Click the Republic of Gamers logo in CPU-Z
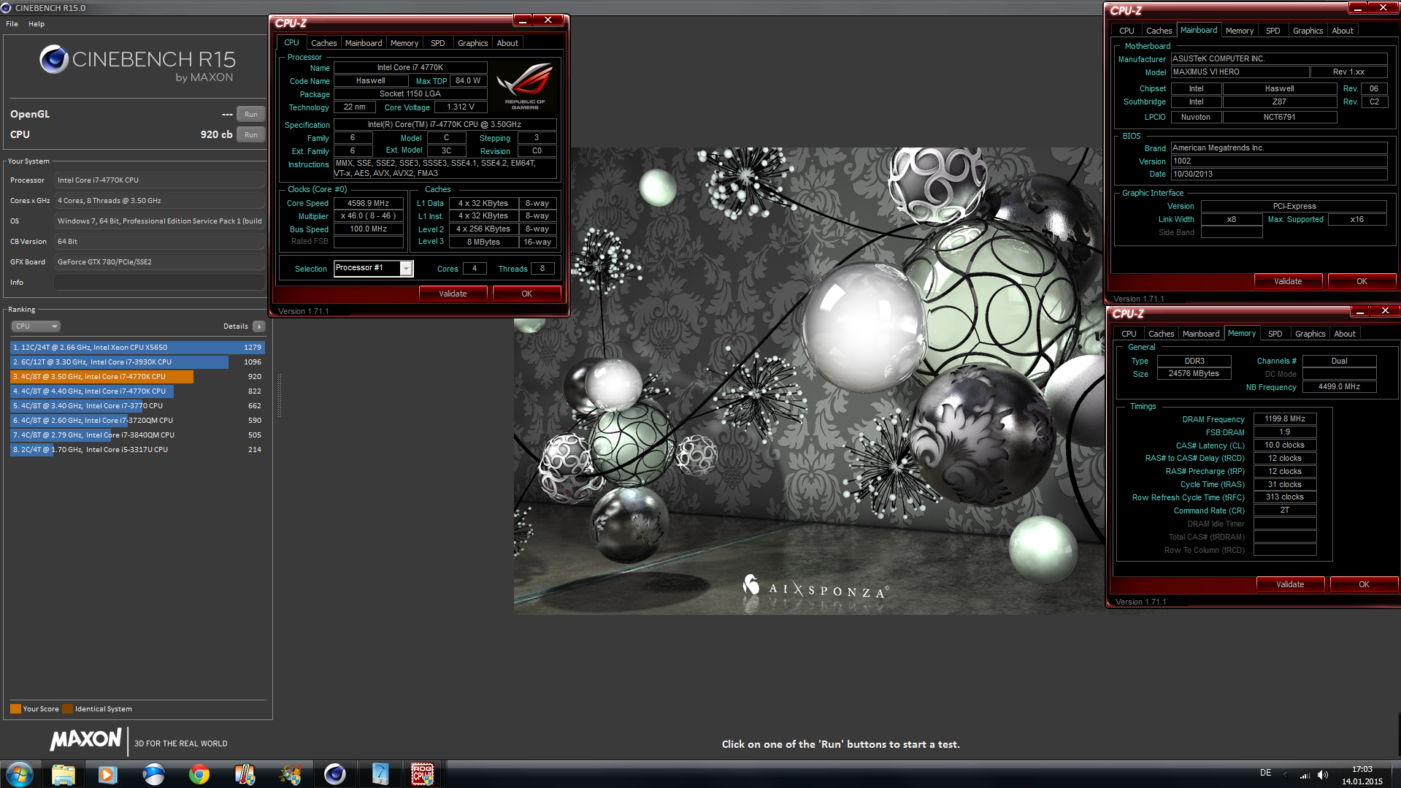Image resolution: width=1401 pixels, height=788 pixels. (x=525, y=86)
